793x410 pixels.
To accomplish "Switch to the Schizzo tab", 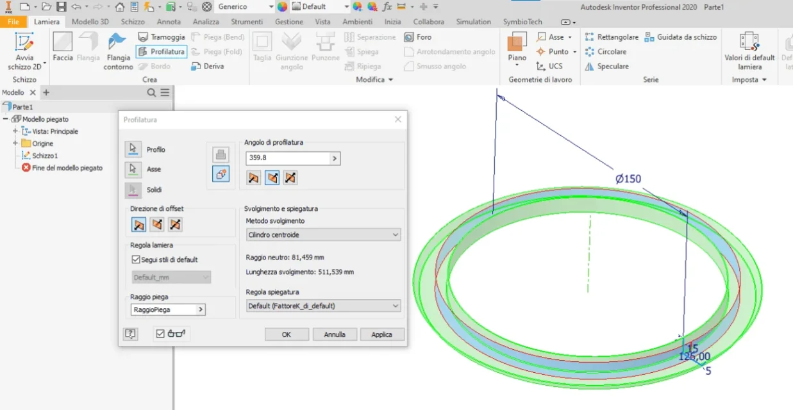I will (x=133, y=22).
